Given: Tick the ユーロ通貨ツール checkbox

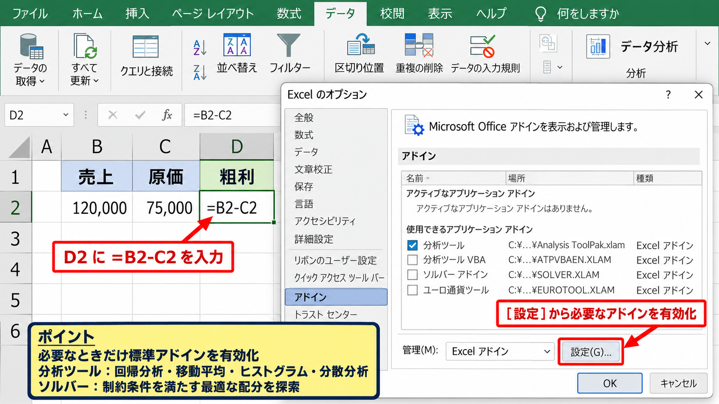Looking at the screenshot, I should 412,290.
